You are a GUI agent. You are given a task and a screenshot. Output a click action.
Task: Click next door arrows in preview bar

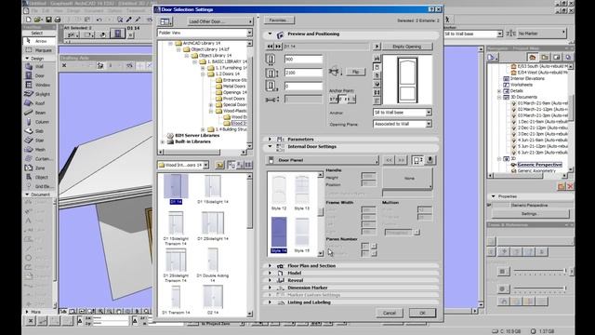click(x=278, y=47)
